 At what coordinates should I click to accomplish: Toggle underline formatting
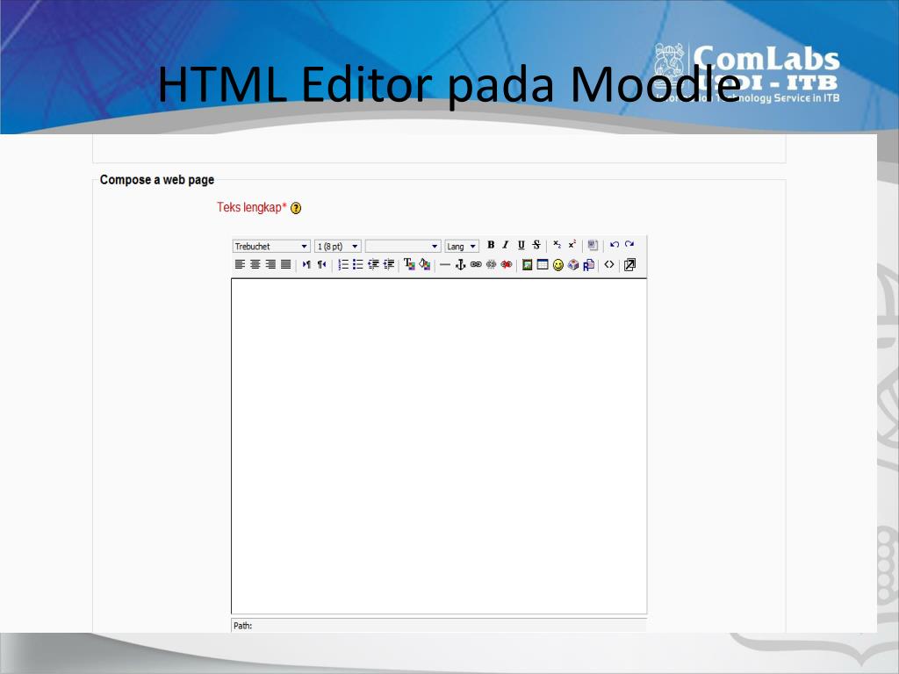pos(521,245)
